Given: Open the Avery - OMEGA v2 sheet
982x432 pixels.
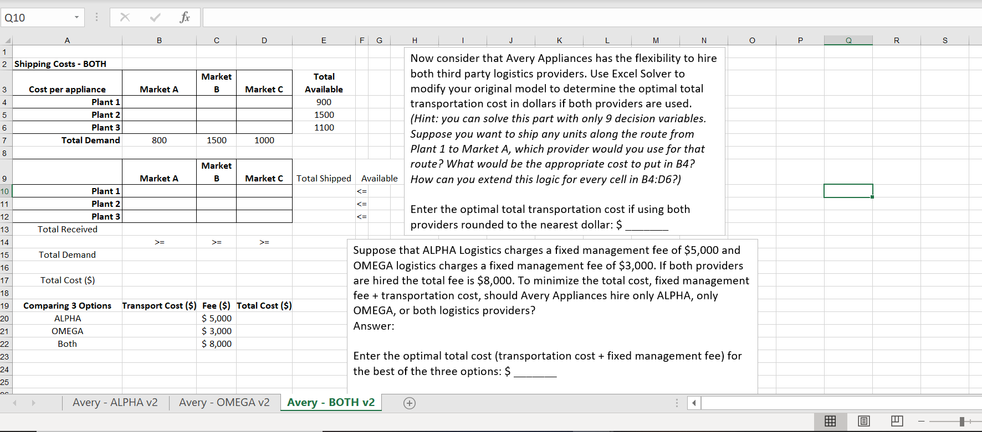Looking at the screenshot, I should [224, 403].
